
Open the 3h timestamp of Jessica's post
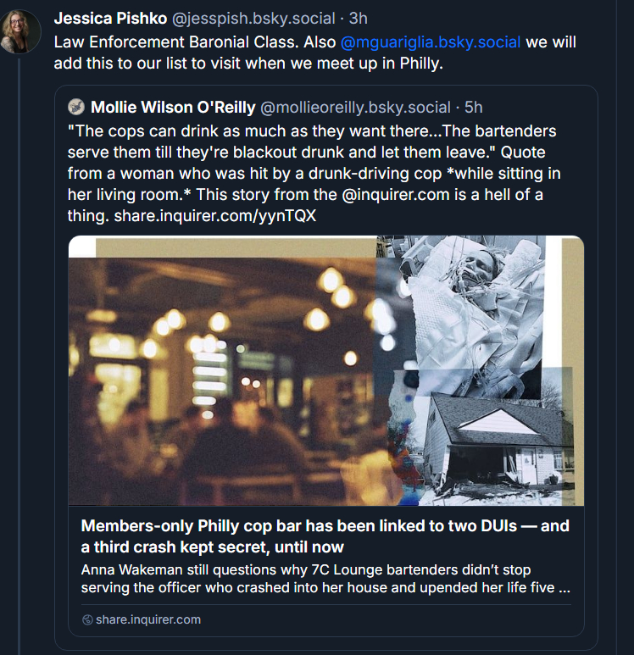[359, 18]
